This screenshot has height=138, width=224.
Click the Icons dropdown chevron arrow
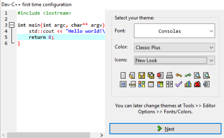pyautogui.click(x=211, y=61)
